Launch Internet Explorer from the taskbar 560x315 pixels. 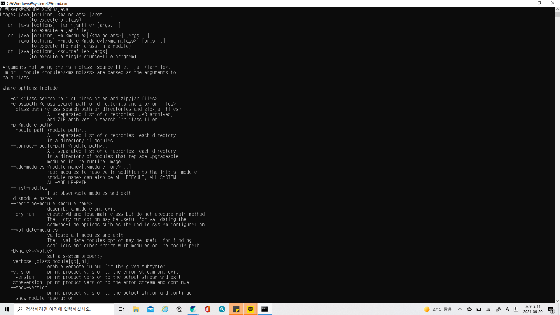[165, 309]
